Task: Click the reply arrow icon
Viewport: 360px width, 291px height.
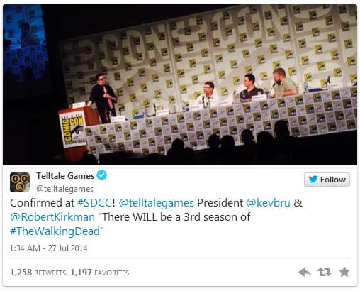Action: [x=305, y=272]
